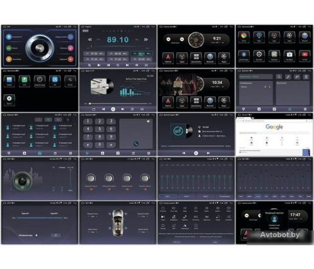Click the backspace icon in dialer display
The image size is (314, 269).
pyautogui.click(x=148, y=121)
